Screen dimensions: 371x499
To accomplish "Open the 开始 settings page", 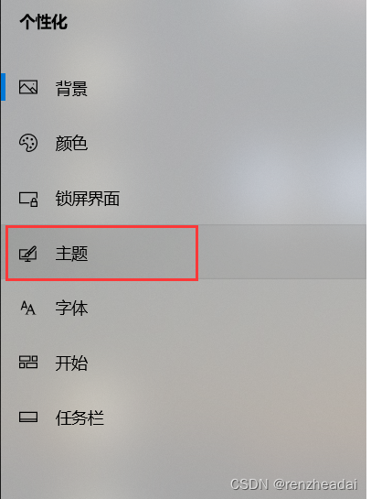I will (71, 363).
